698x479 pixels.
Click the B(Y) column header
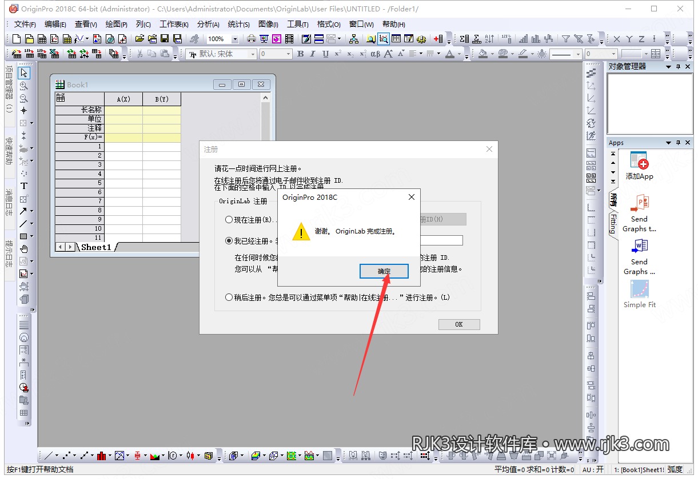(162, 99)
